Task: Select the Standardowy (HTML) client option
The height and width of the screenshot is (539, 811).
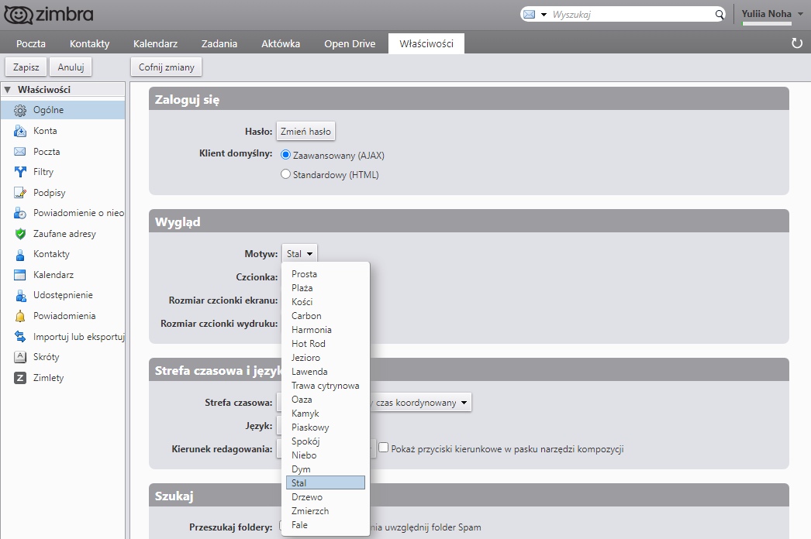Action: pyautogui.click(x=285, y=175)
